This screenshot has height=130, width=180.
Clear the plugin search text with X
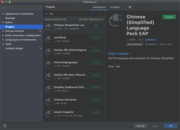[x=101, y=14]
